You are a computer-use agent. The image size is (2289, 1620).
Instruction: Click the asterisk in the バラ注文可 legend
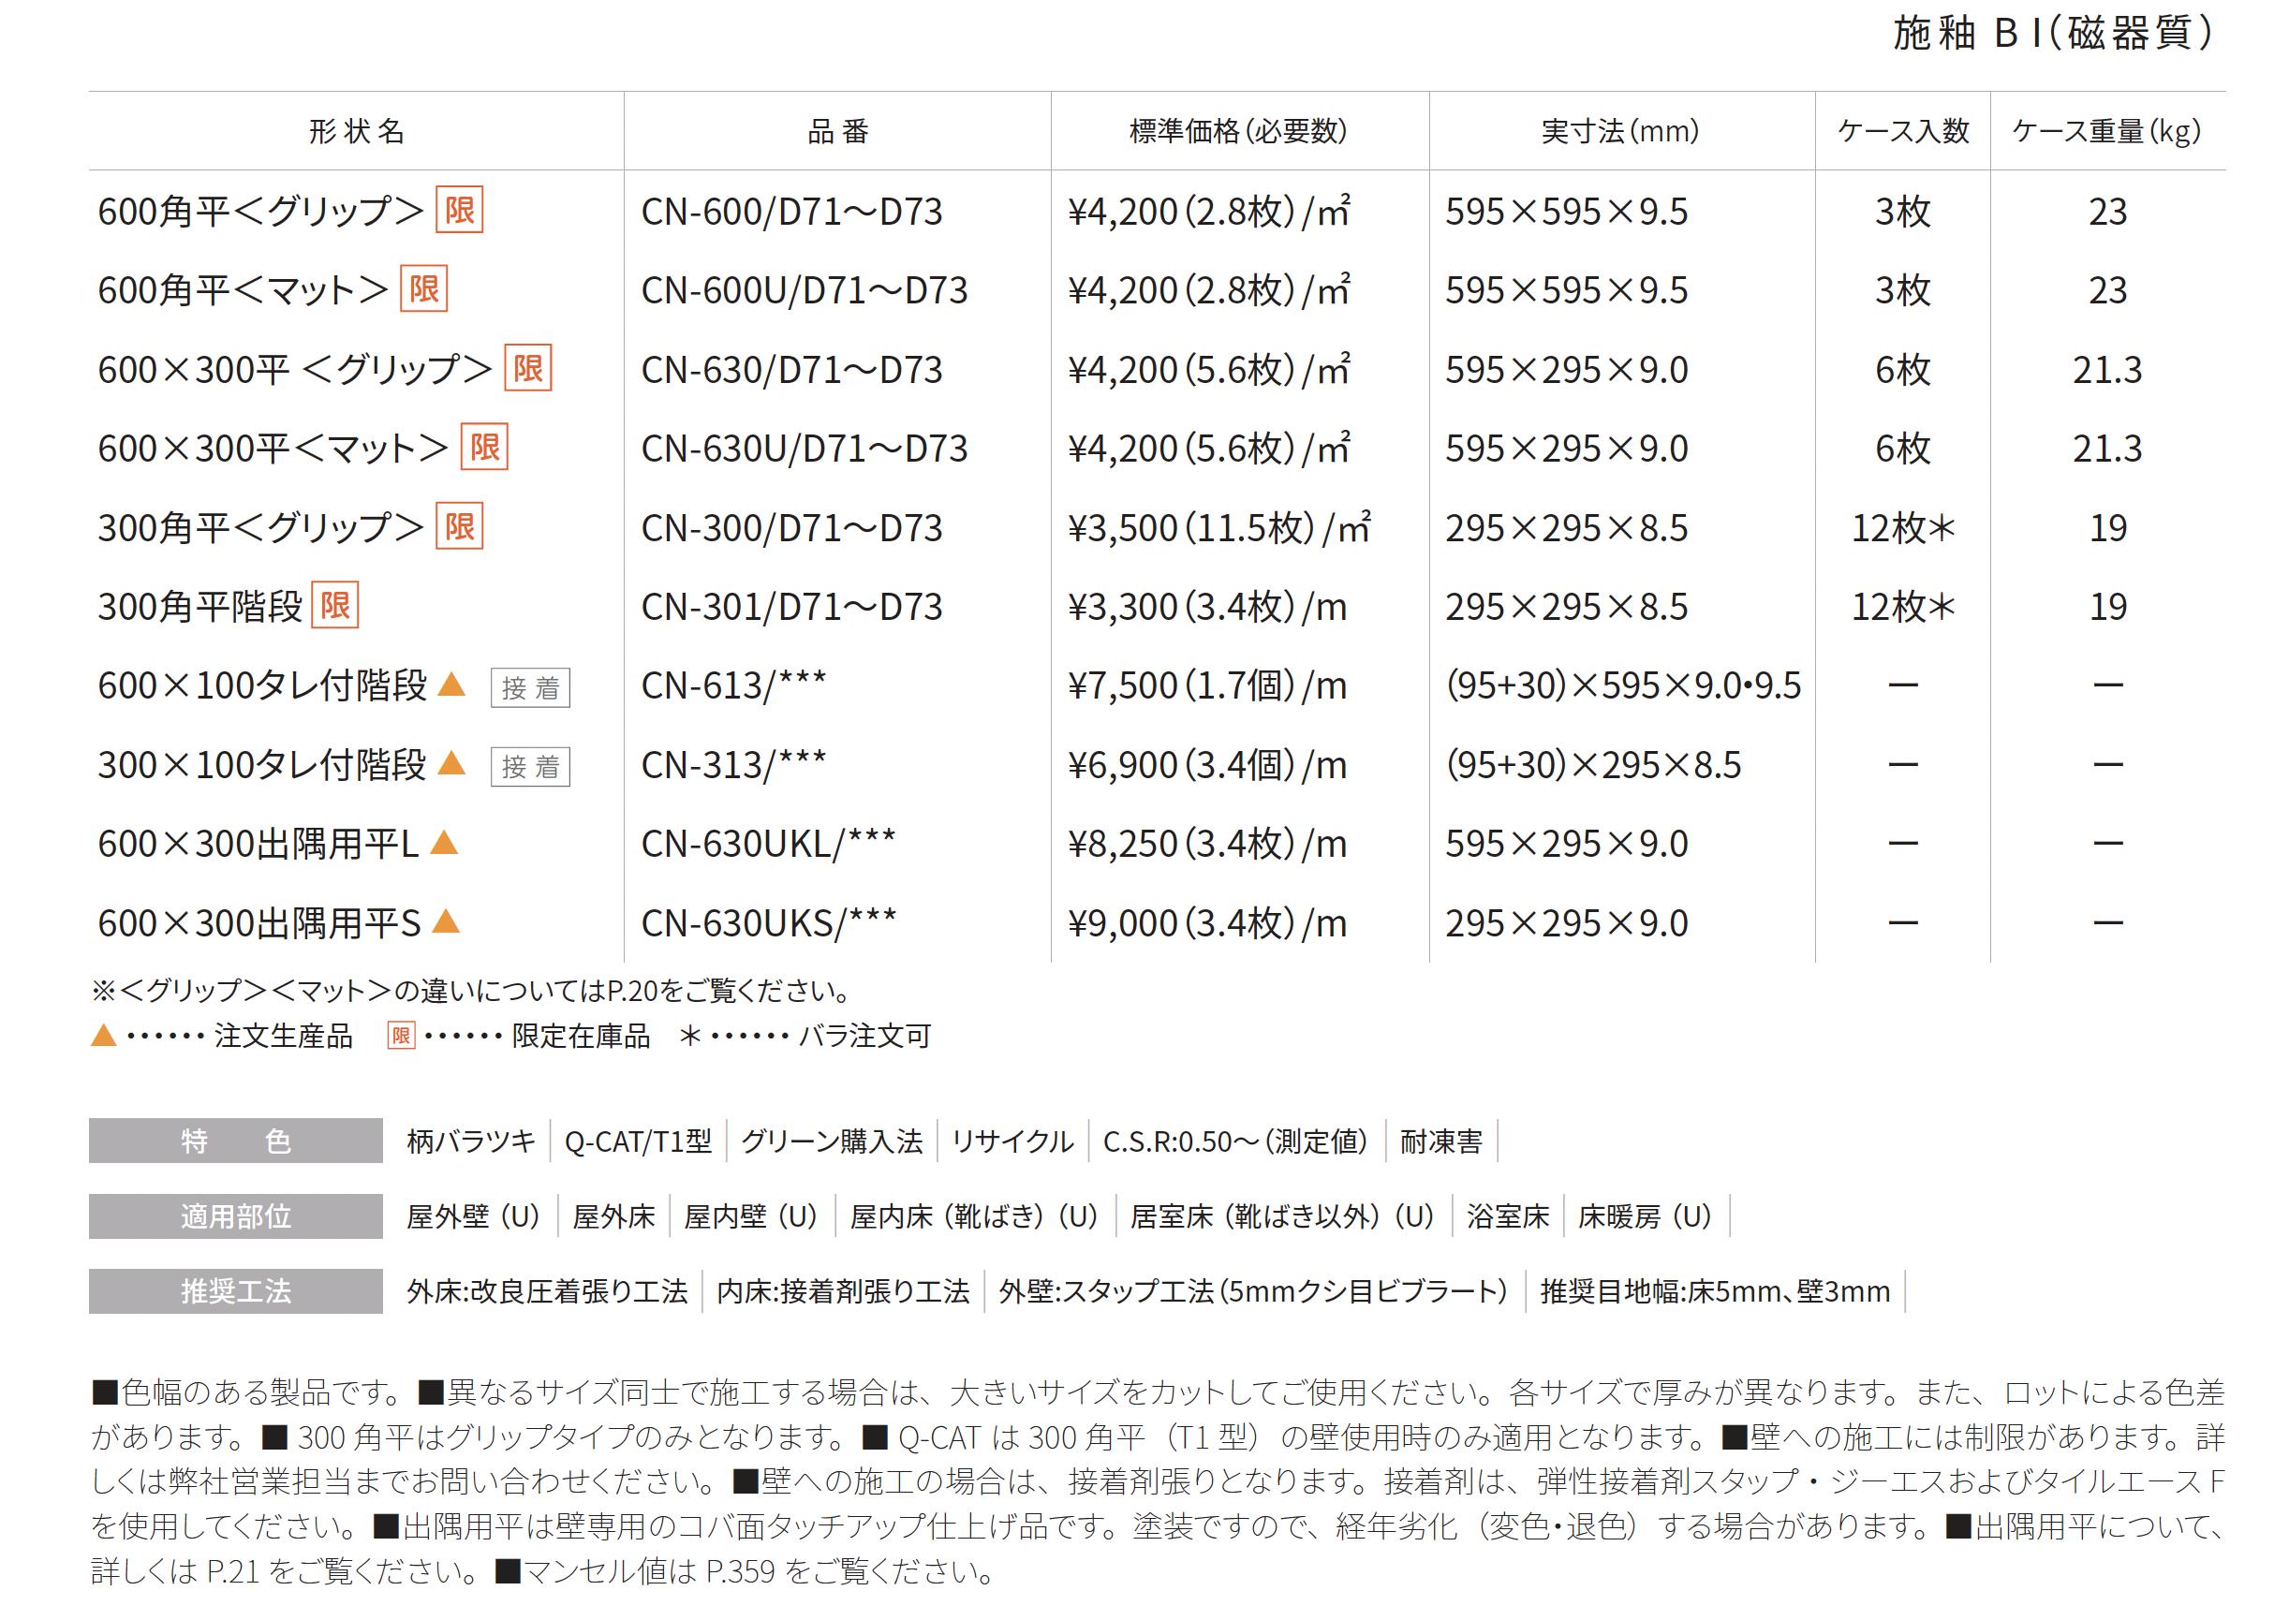click(689, 1037)
